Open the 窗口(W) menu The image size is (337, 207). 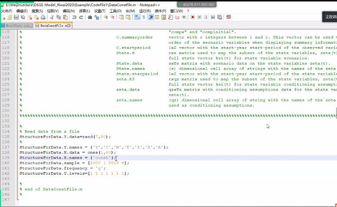[x=177, y=11]
